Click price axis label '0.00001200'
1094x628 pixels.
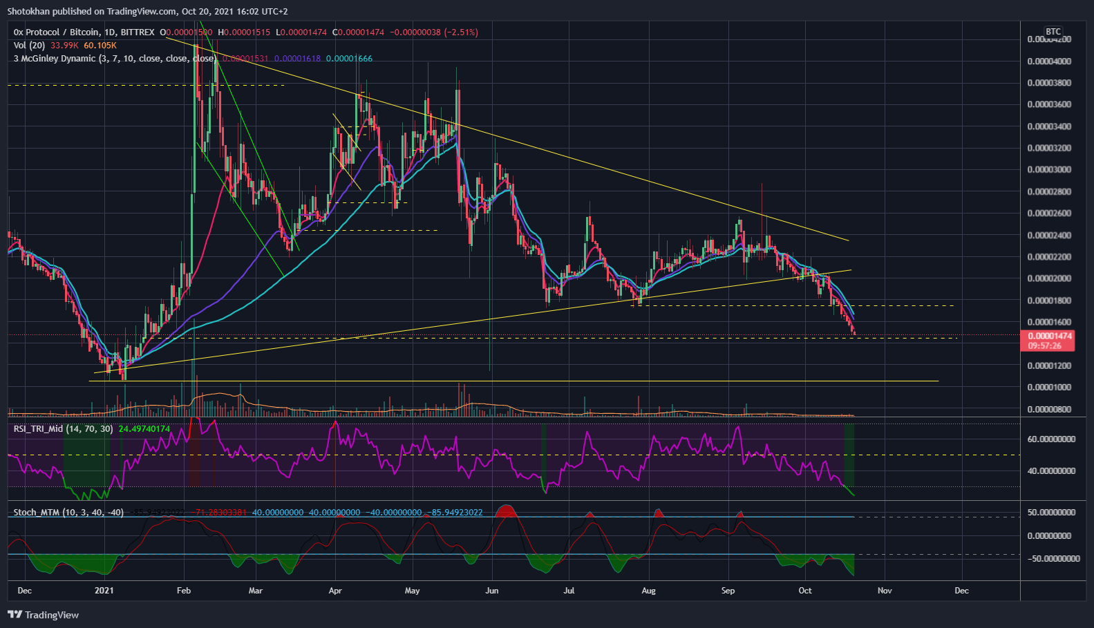[x=1049, y=365]
